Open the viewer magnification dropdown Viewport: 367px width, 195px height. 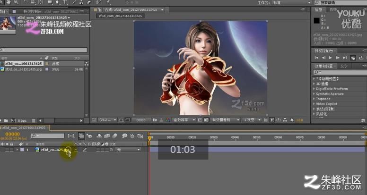point(108,120)
